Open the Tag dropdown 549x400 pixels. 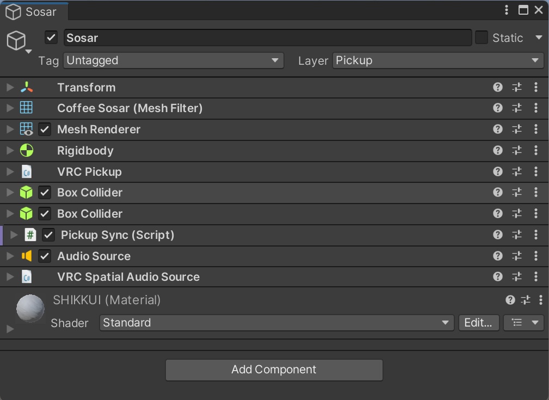[x=173, y=60]
